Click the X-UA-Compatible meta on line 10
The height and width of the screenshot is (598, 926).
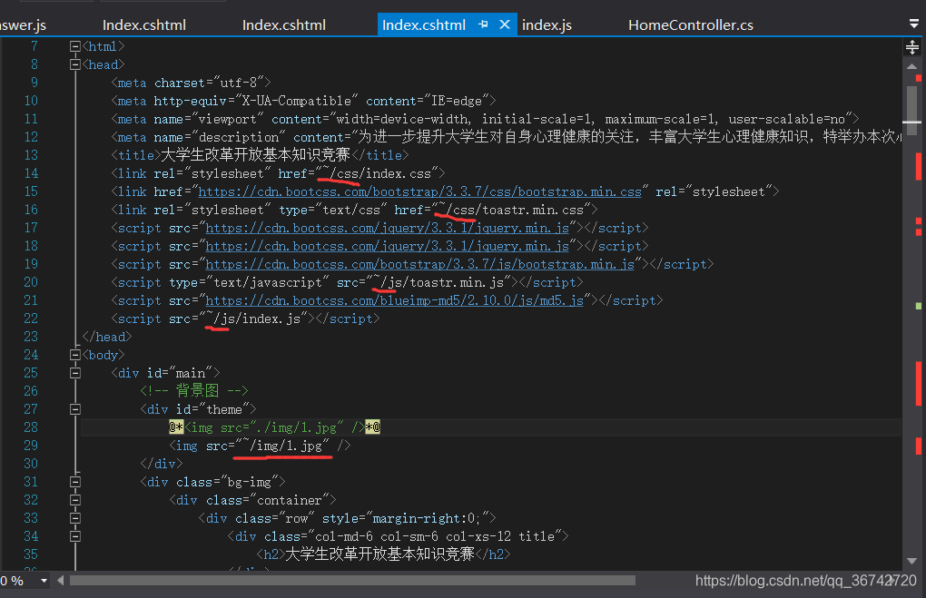tap(303, 101)
